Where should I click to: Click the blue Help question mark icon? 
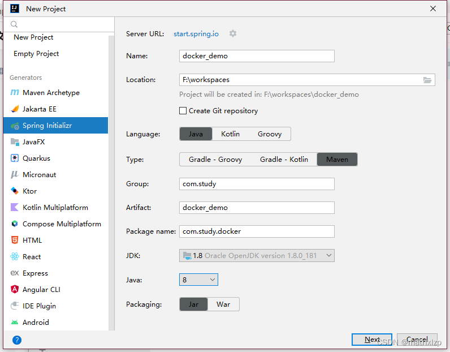tap(17, 340)
